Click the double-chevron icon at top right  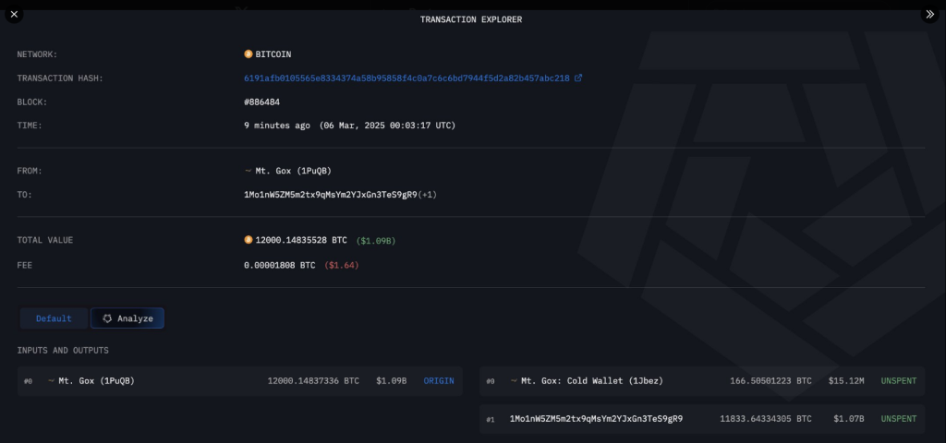(930, 15)
